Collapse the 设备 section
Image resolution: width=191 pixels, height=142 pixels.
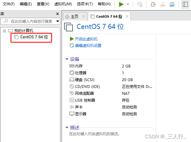click(67, 59)
